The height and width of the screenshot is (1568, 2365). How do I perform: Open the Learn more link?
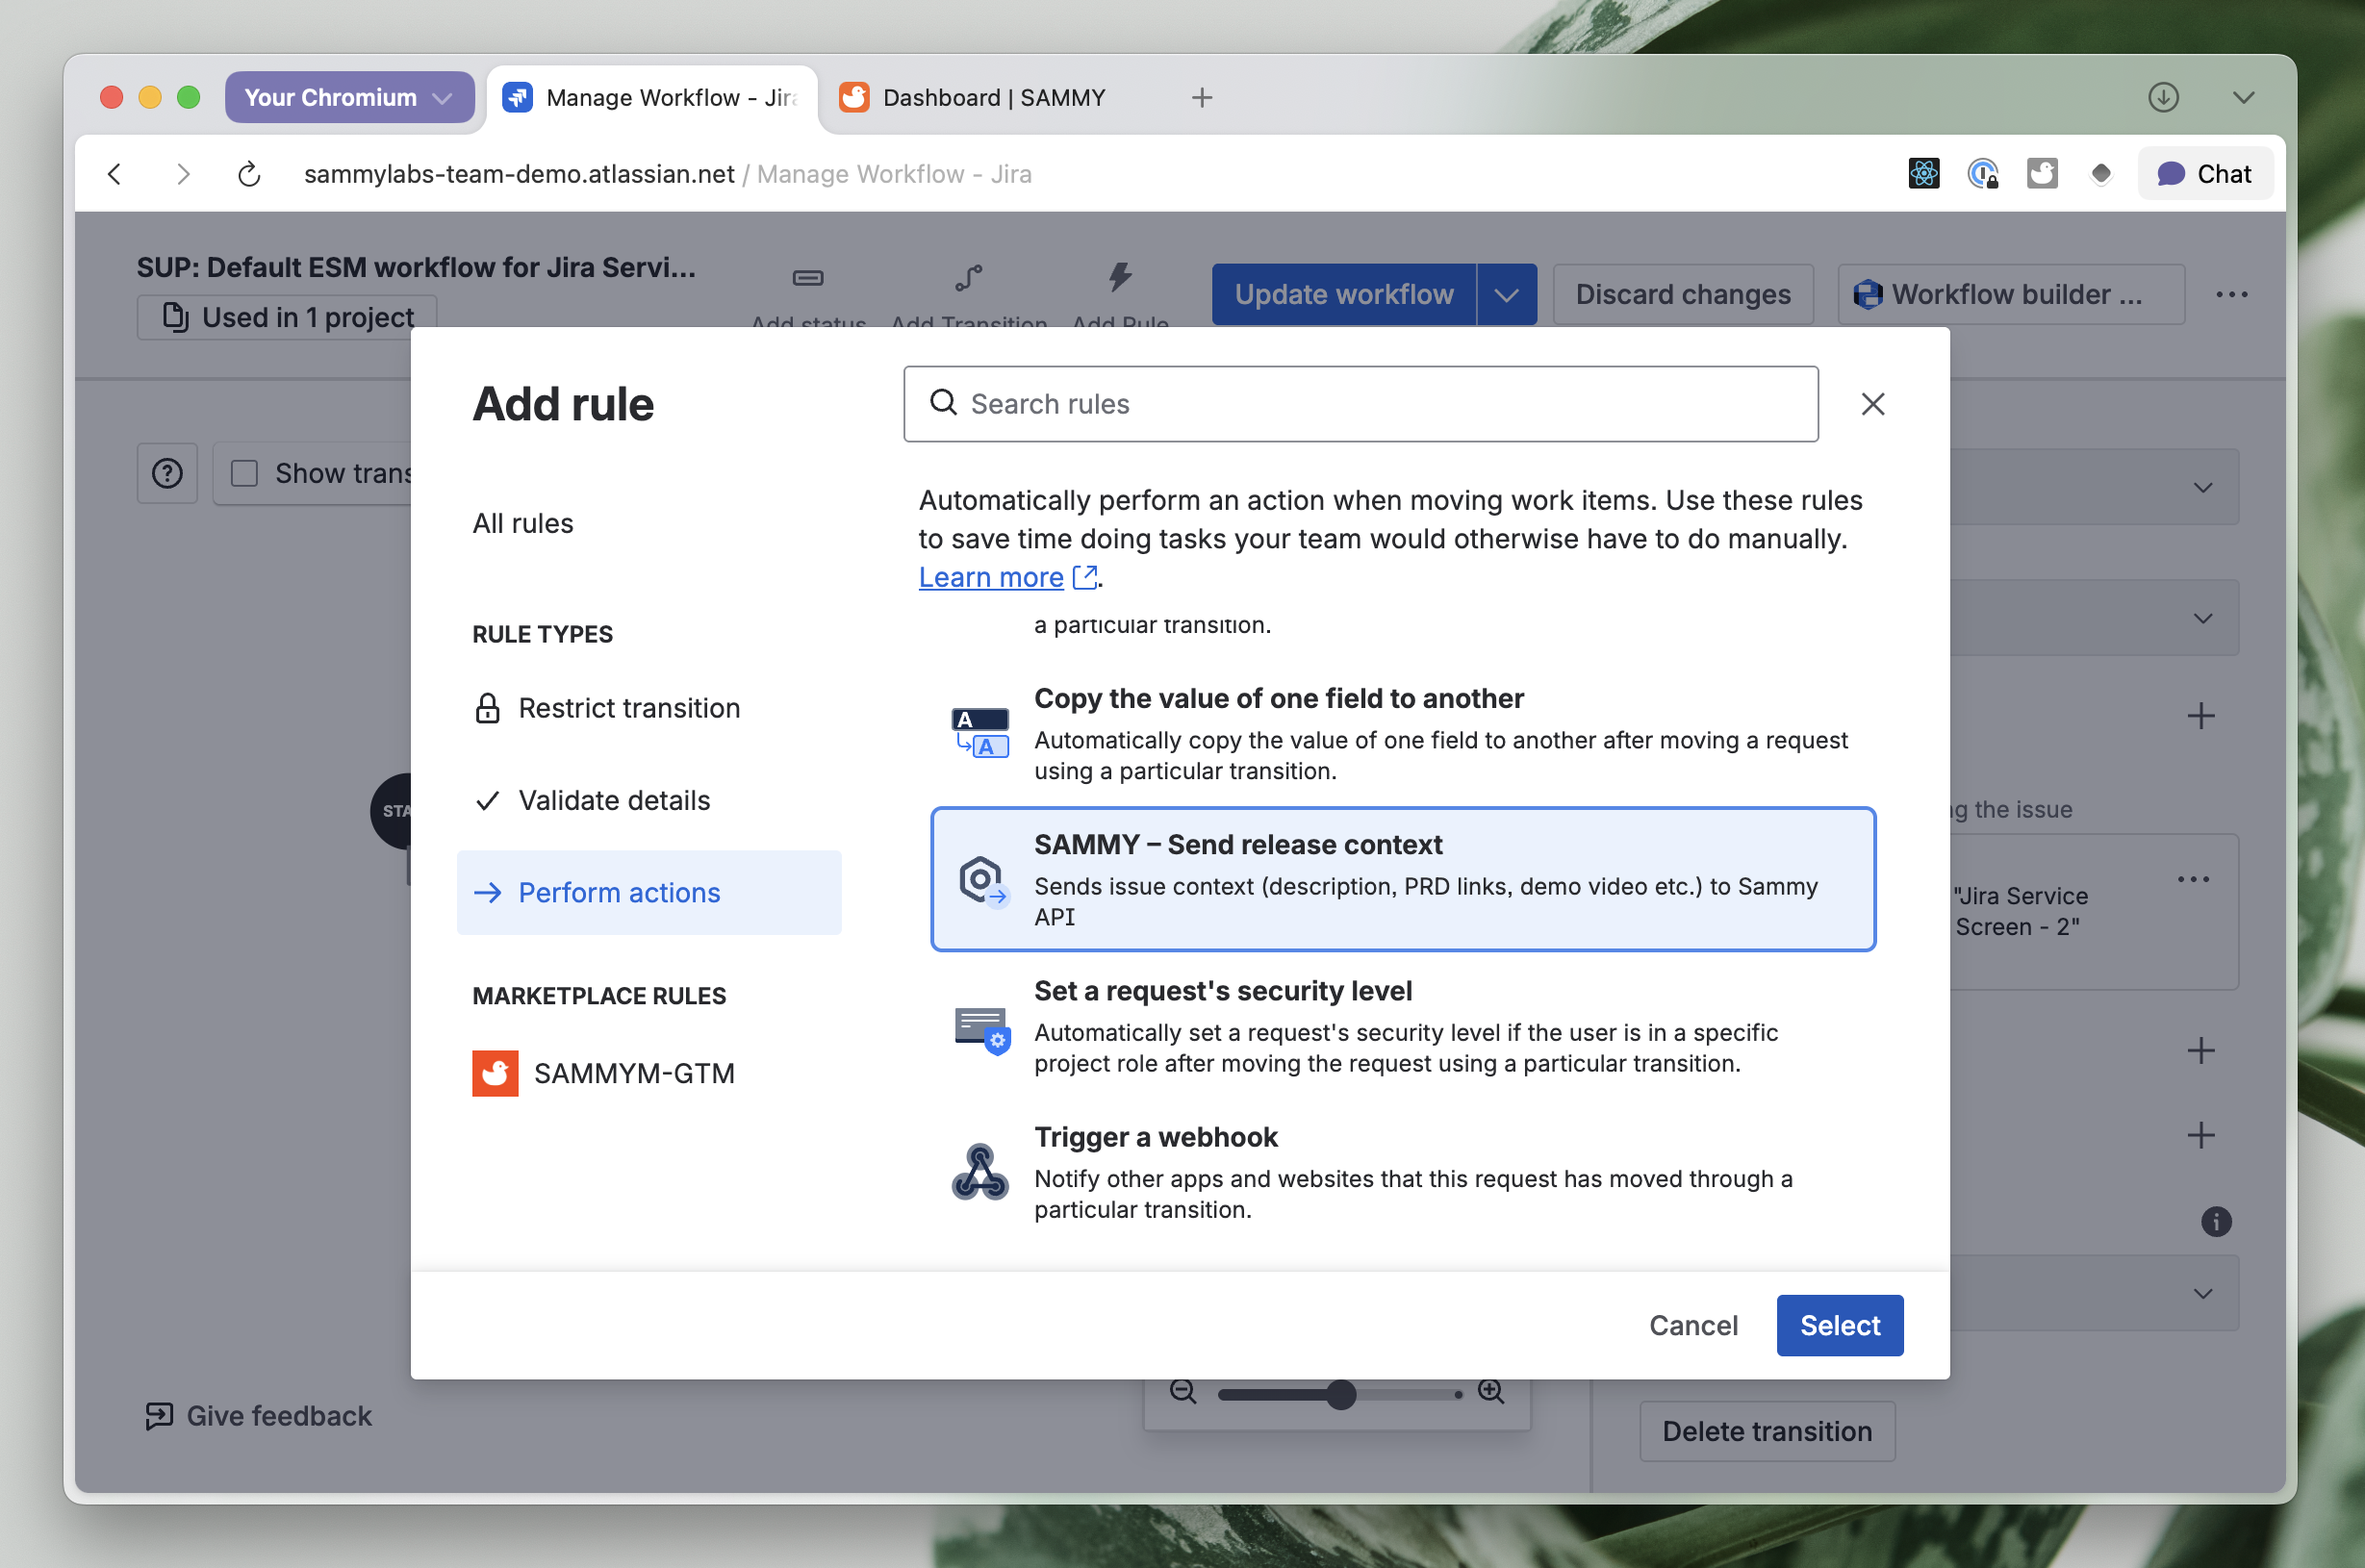click(x=991, y=577)
